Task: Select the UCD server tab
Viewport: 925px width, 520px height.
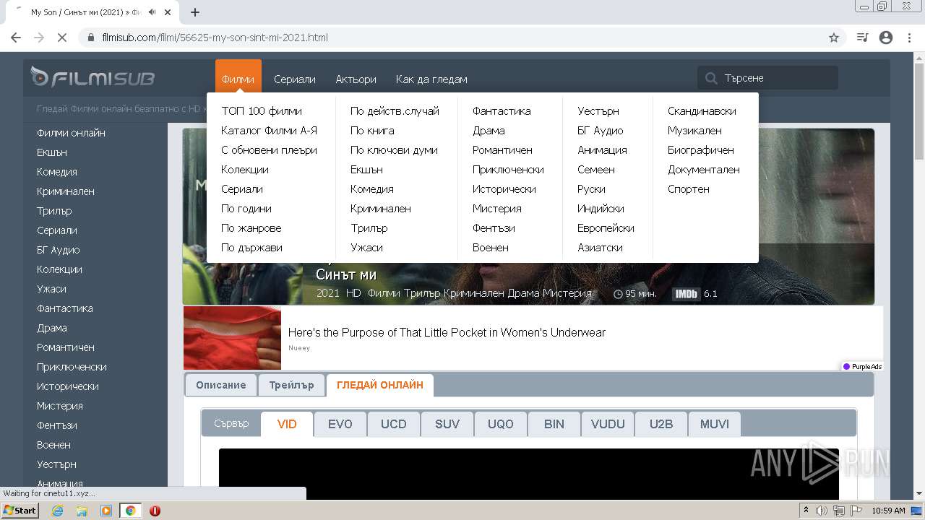Action: (394, 424)
